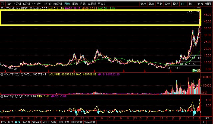Select the DDE决策 tab
Screen dimensions: 213x124
(64, 122)
